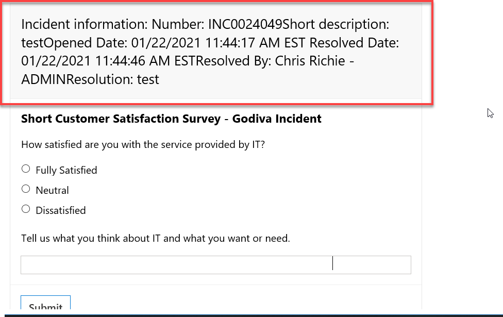Click the 'How satisfied are you' question
Image resolution: width=503 pixels, height=317 pixels.
[x=143, y=145]
